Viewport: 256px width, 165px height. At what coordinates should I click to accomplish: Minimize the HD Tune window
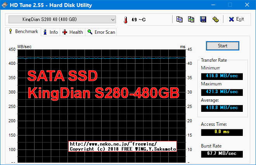click(x=213, y=5)
